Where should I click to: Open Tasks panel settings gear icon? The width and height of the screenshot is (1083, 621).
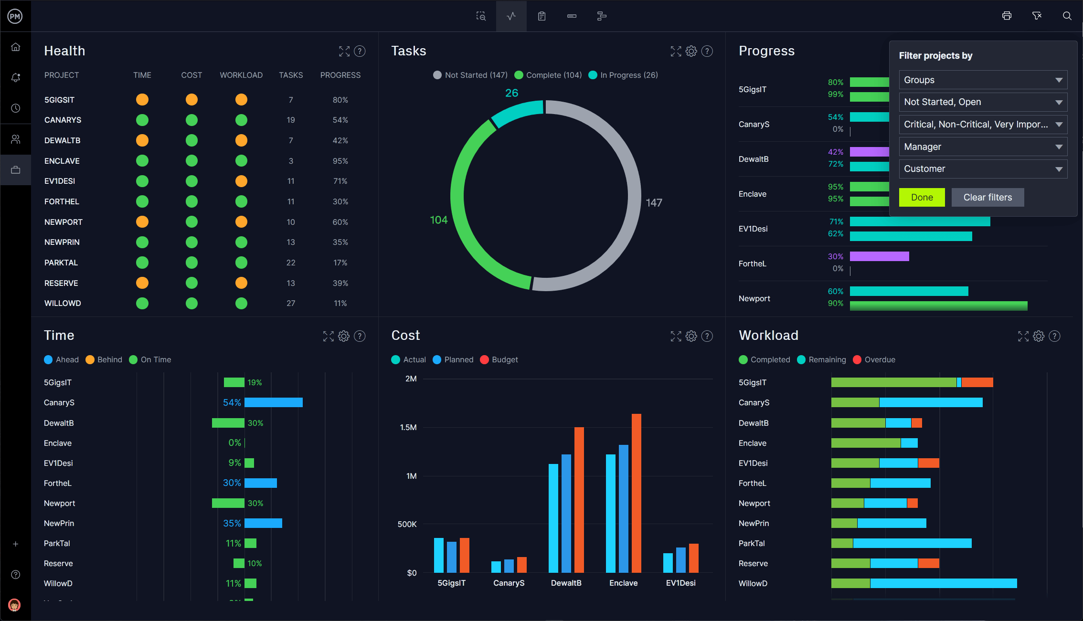tap(691, 50)
